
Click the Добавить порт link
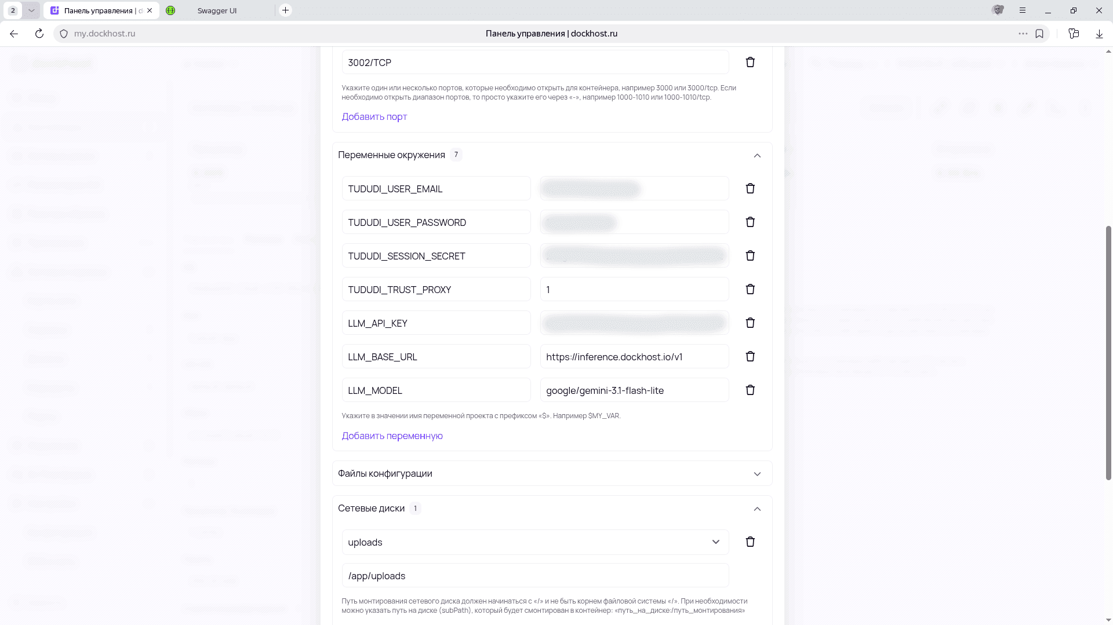click(374, 116)
